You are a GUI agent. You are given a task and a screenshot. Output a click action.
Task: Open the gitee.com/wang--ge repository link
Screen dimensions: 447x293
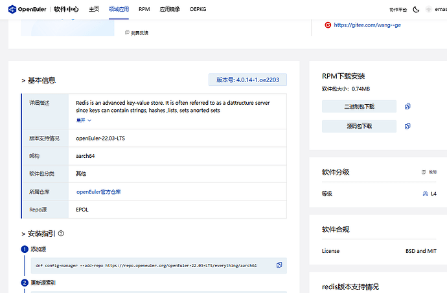coord(367,25)
